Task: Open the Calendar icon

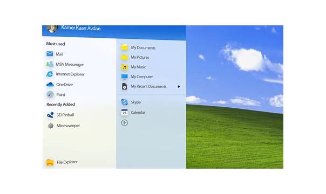Action: 124,112
